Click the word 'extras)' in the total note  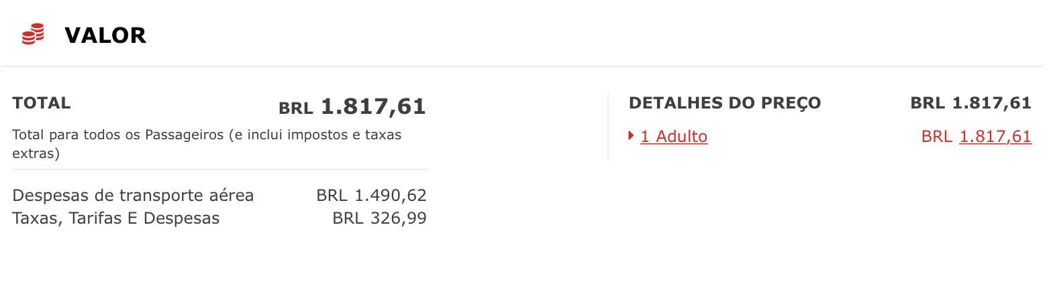click(36, 153)
